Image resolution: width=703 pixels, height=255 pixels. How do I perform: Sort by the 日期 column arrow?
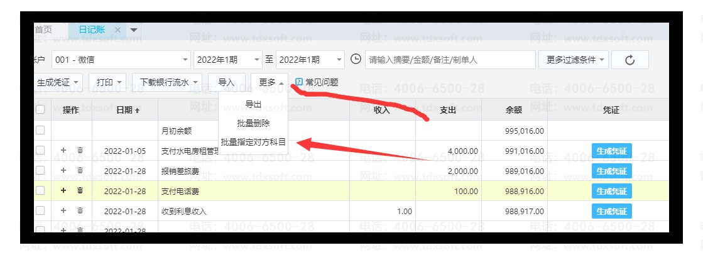[x=138, y=111]
